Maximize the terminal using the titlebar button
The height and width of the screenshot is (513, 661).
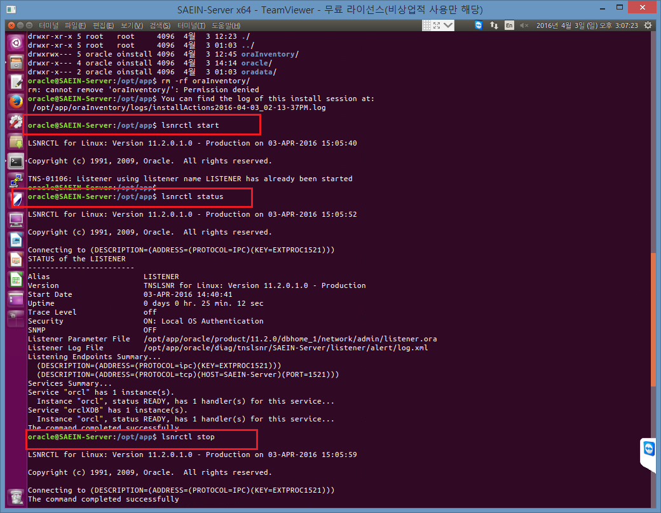[29, 25]
